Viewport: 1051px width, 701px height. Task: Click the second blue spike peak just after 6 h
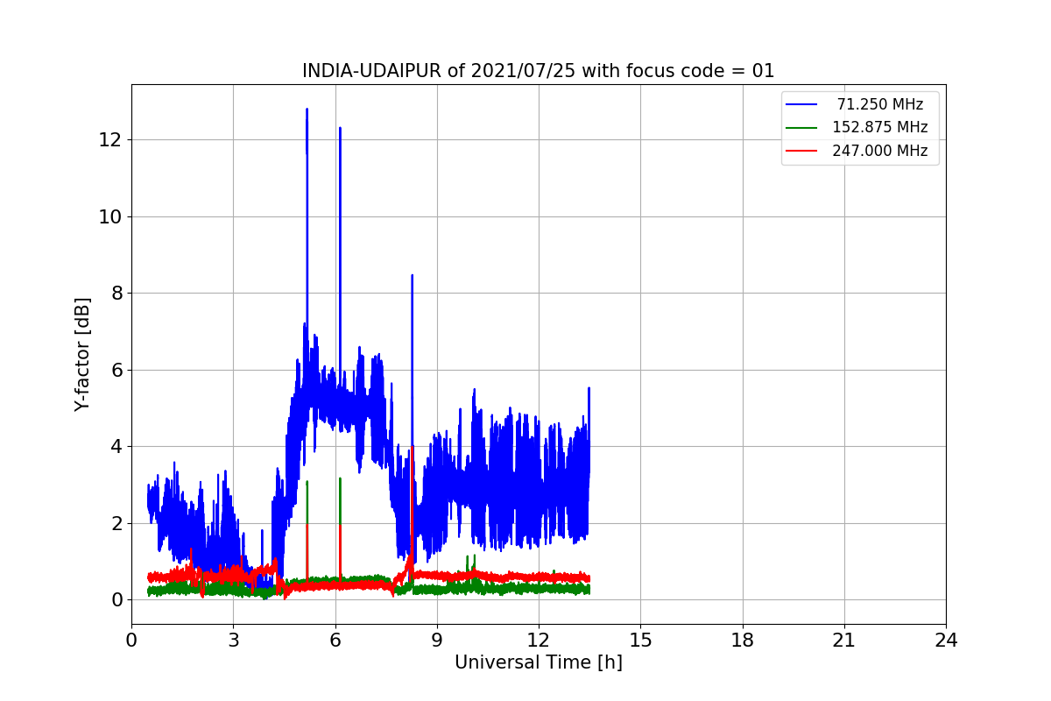point(340,129)
